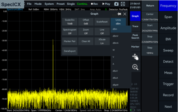The height and width of the screenshot is (112, 178).
Task: Open the BW menu
Action: click(x=168, y=39)
